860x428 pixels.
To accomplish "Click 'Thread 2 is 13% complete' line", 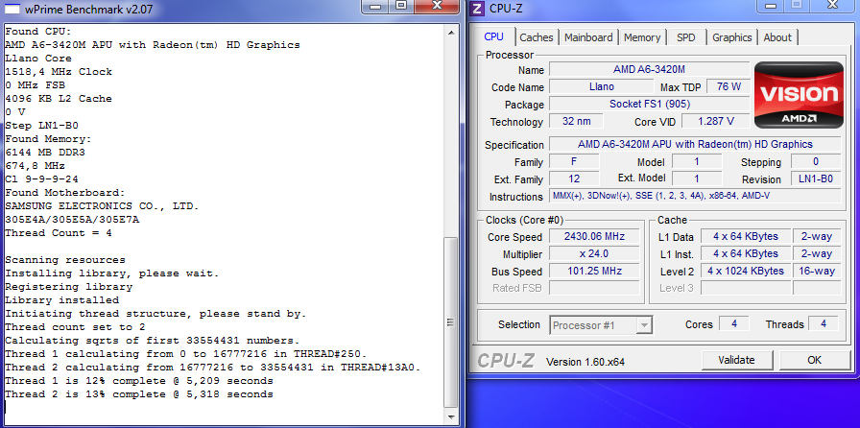I will pos(139,394).
